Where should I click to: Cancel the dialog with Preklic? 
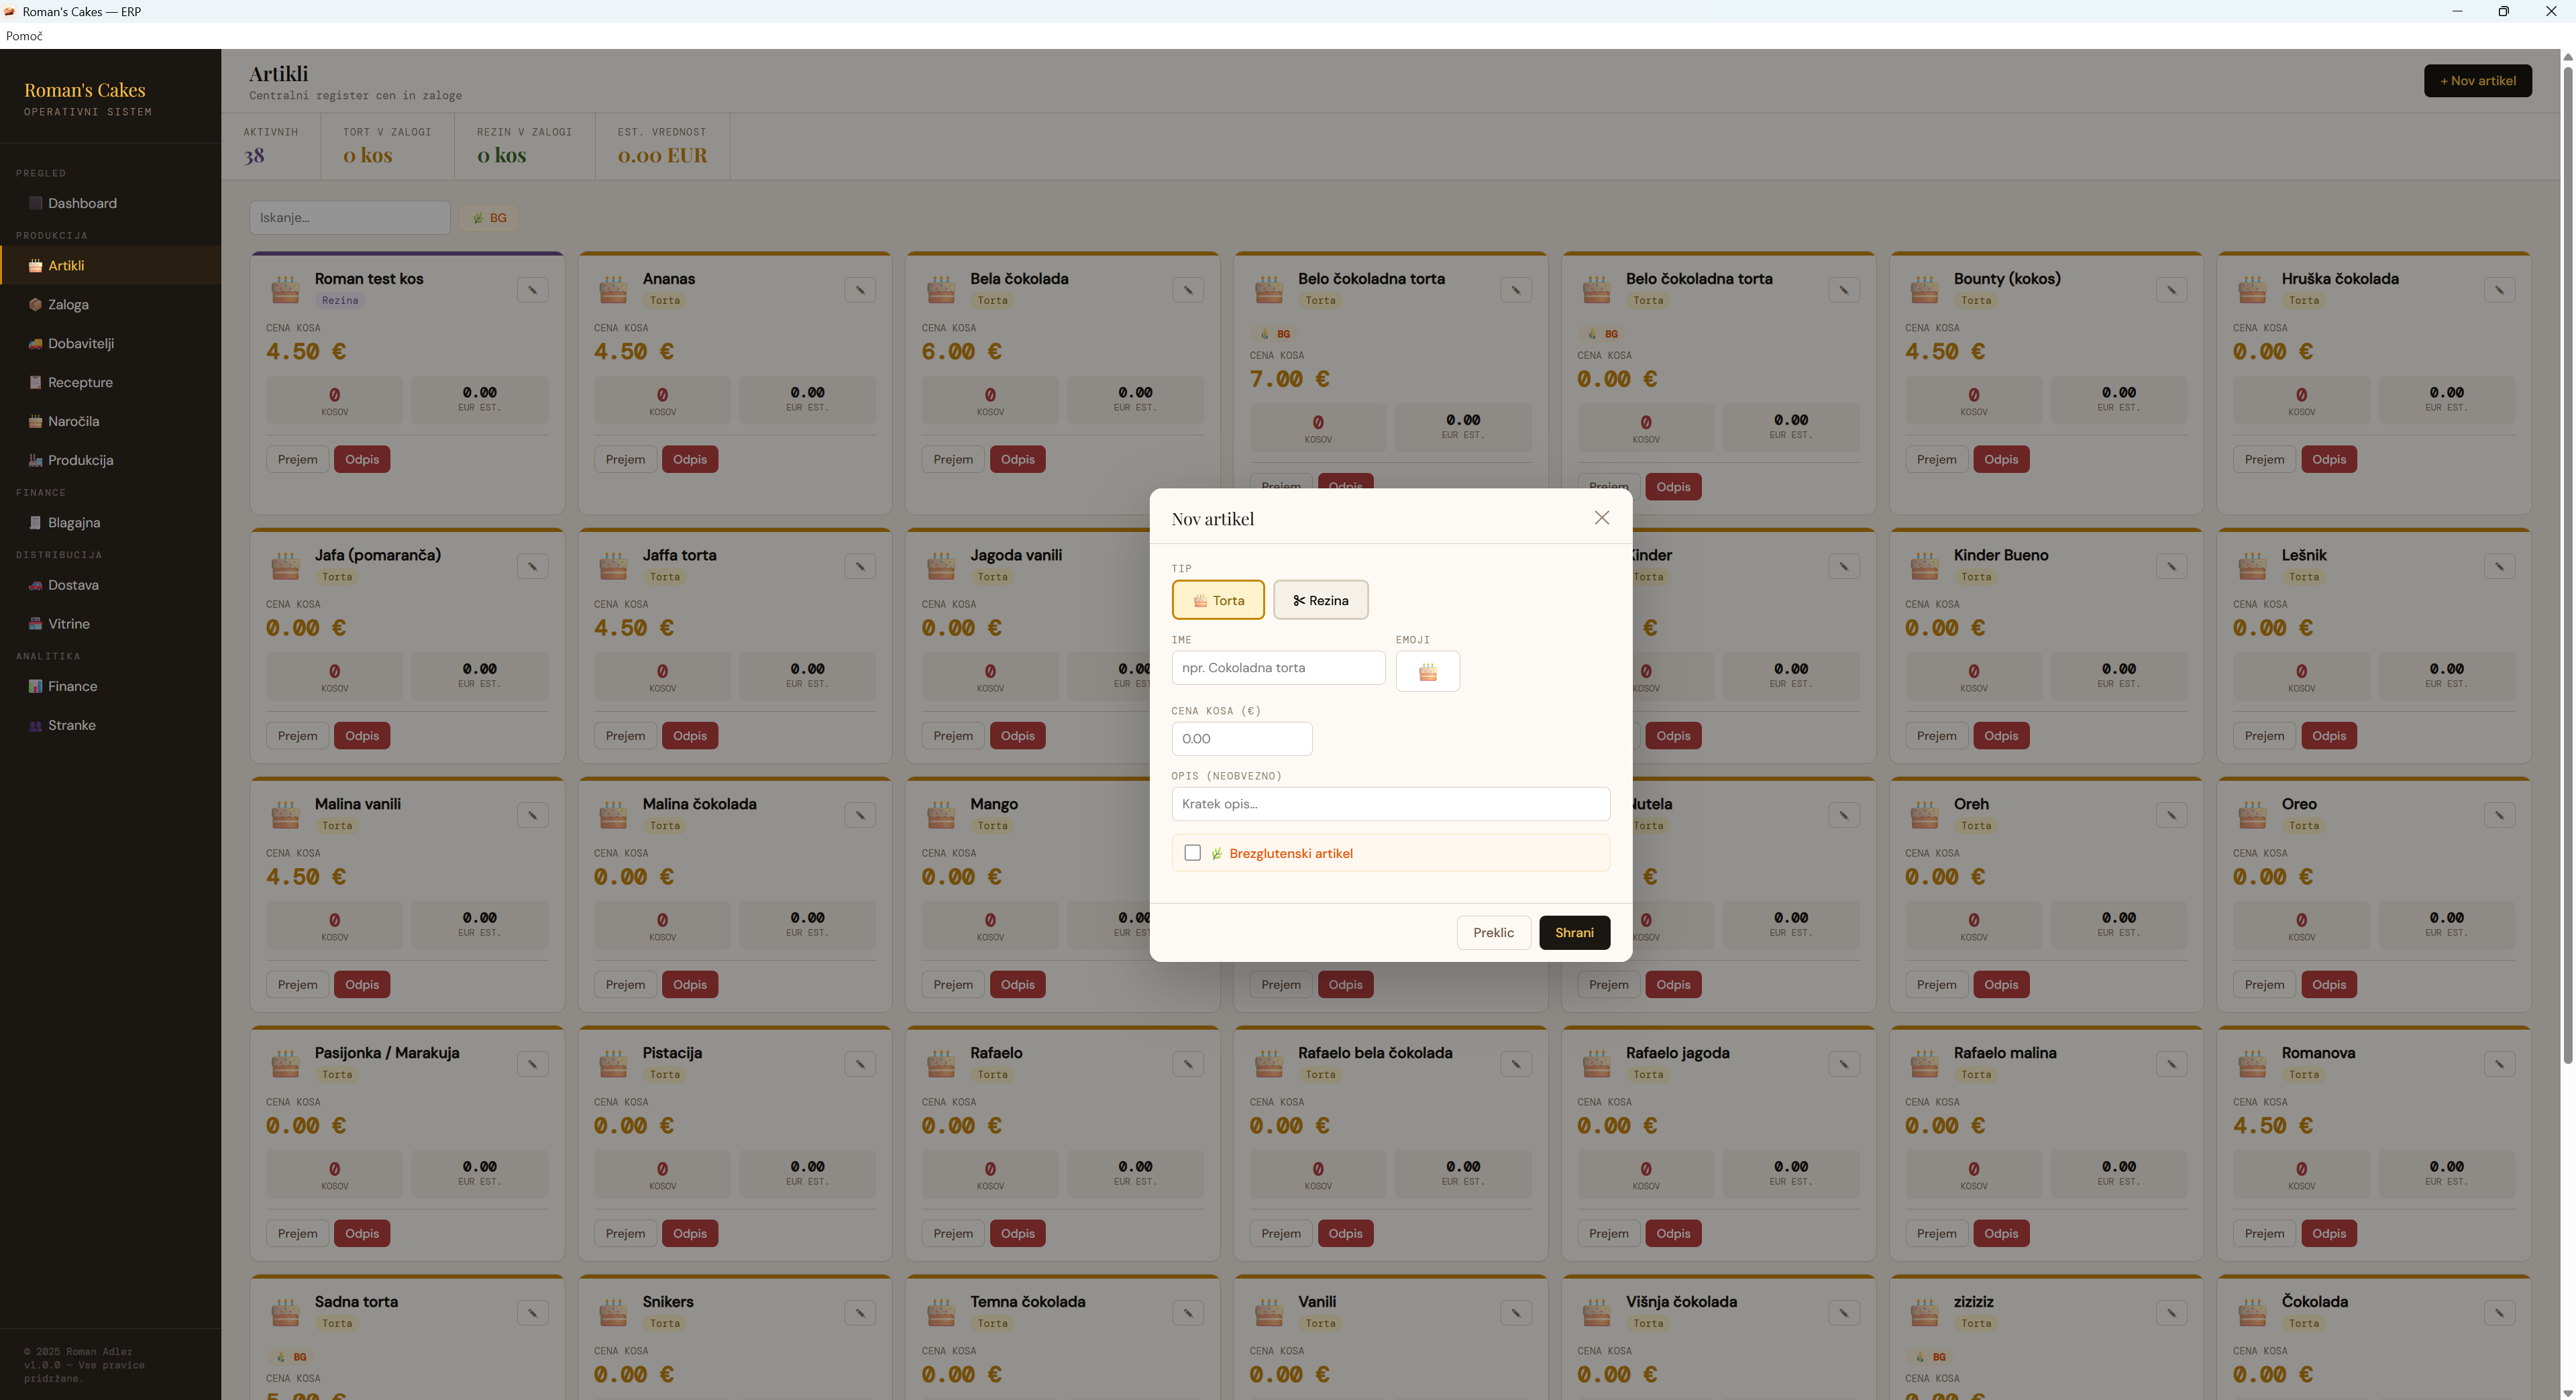coord(1493,933)
